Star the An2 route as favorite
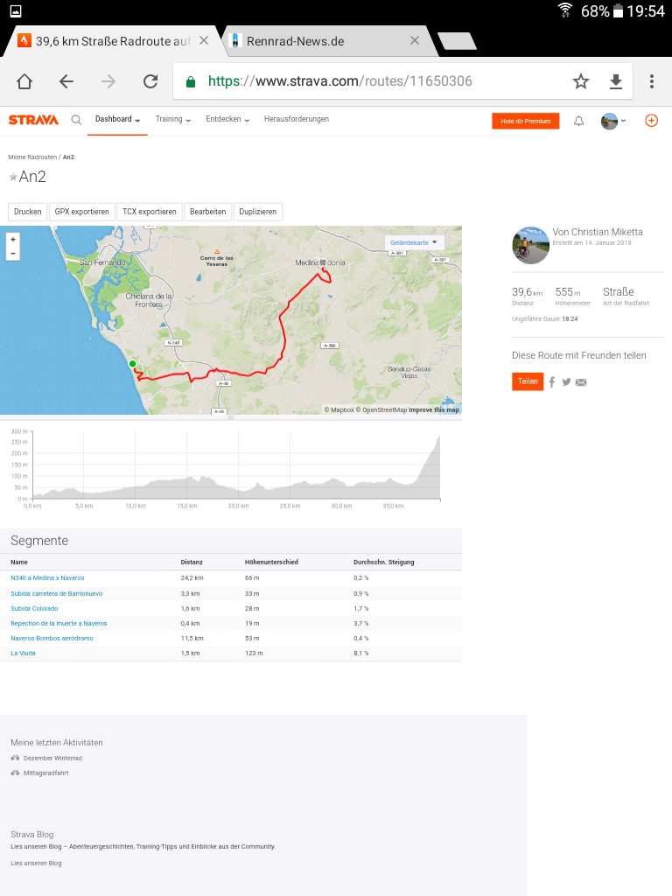This screenshot has height=896, width=672. 13,177
